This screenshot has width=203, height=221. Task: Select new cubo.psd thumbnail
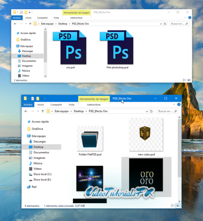[146, 135]
